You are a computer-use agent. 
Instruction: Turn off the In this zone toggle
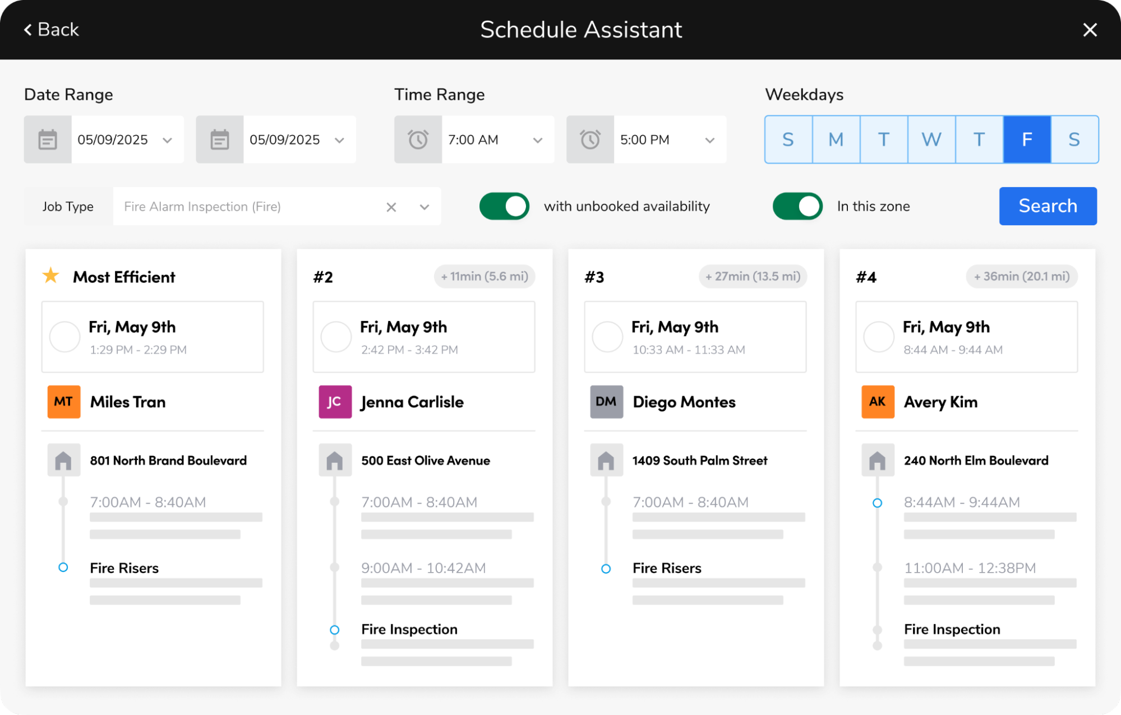point(797,206)
